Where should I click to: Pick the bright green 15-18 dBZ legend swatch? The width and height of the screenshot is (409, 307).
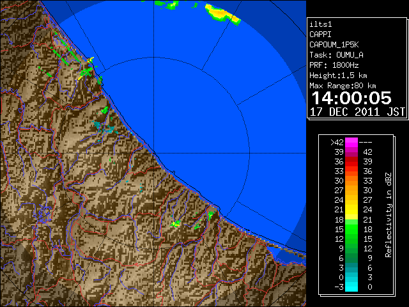(351, 229)
